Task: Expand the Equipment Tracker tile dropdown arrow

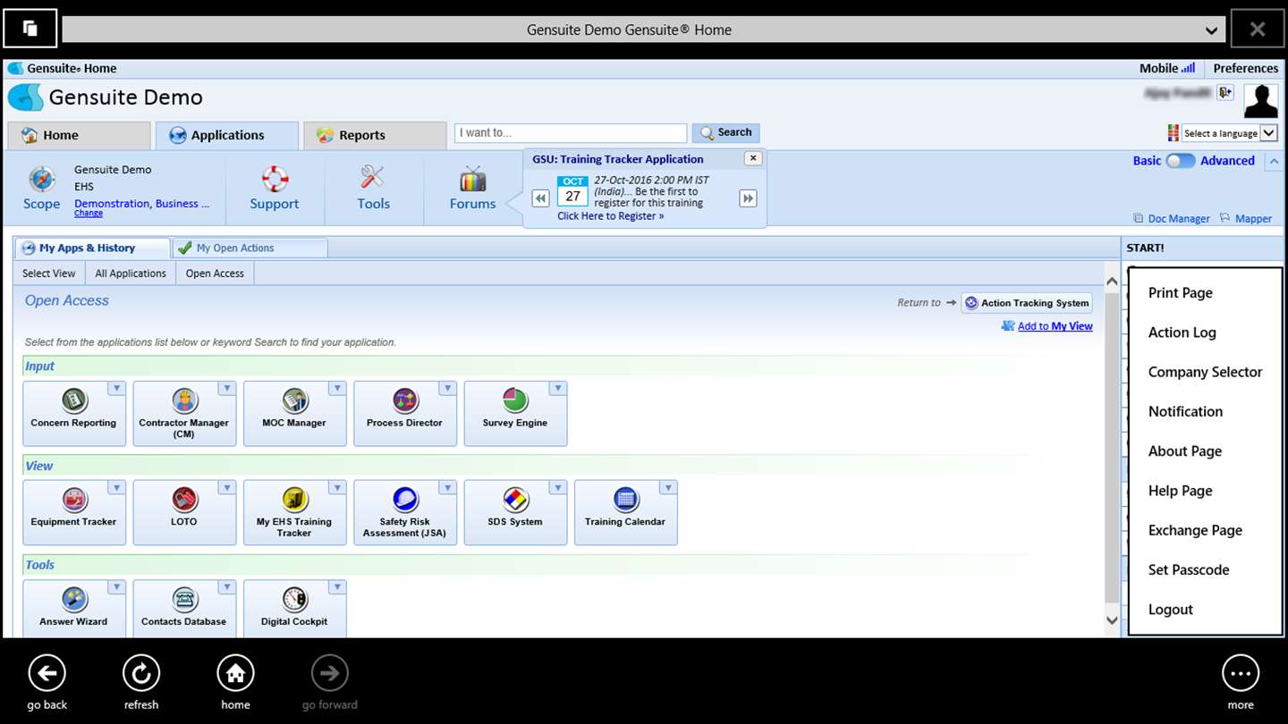Action: pyautogui.click(x=116, y=488)
